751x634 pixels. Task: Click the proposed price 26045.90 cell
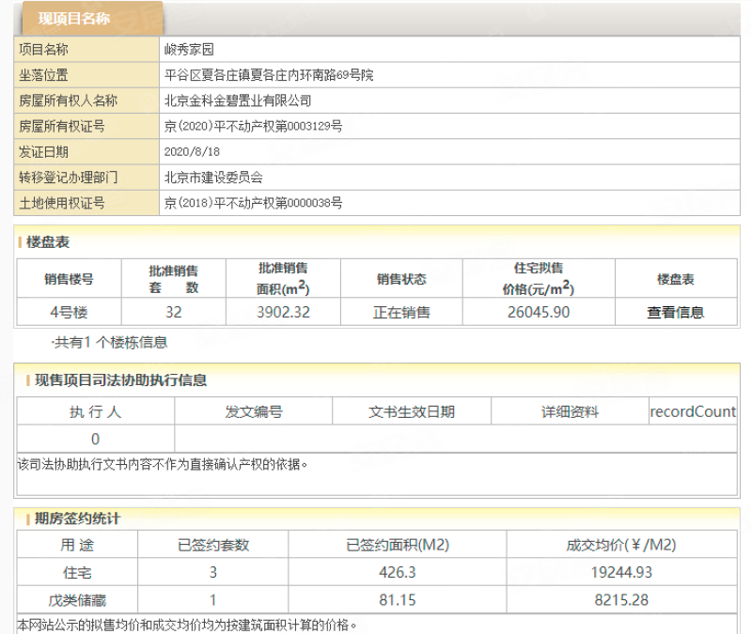(x=539, y=312)
